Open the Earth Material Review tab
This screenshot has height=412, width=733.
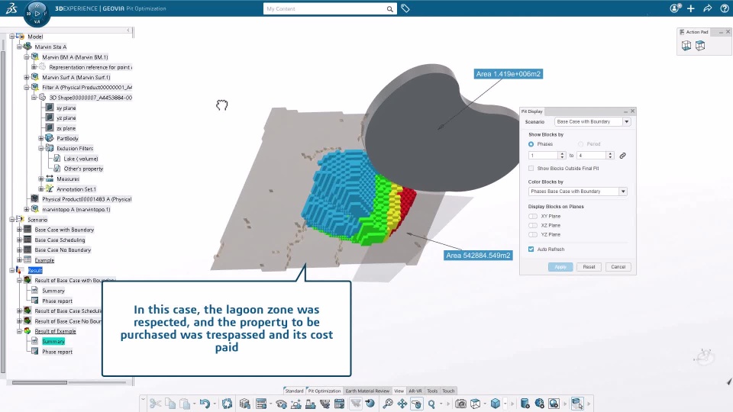point(367,391)
